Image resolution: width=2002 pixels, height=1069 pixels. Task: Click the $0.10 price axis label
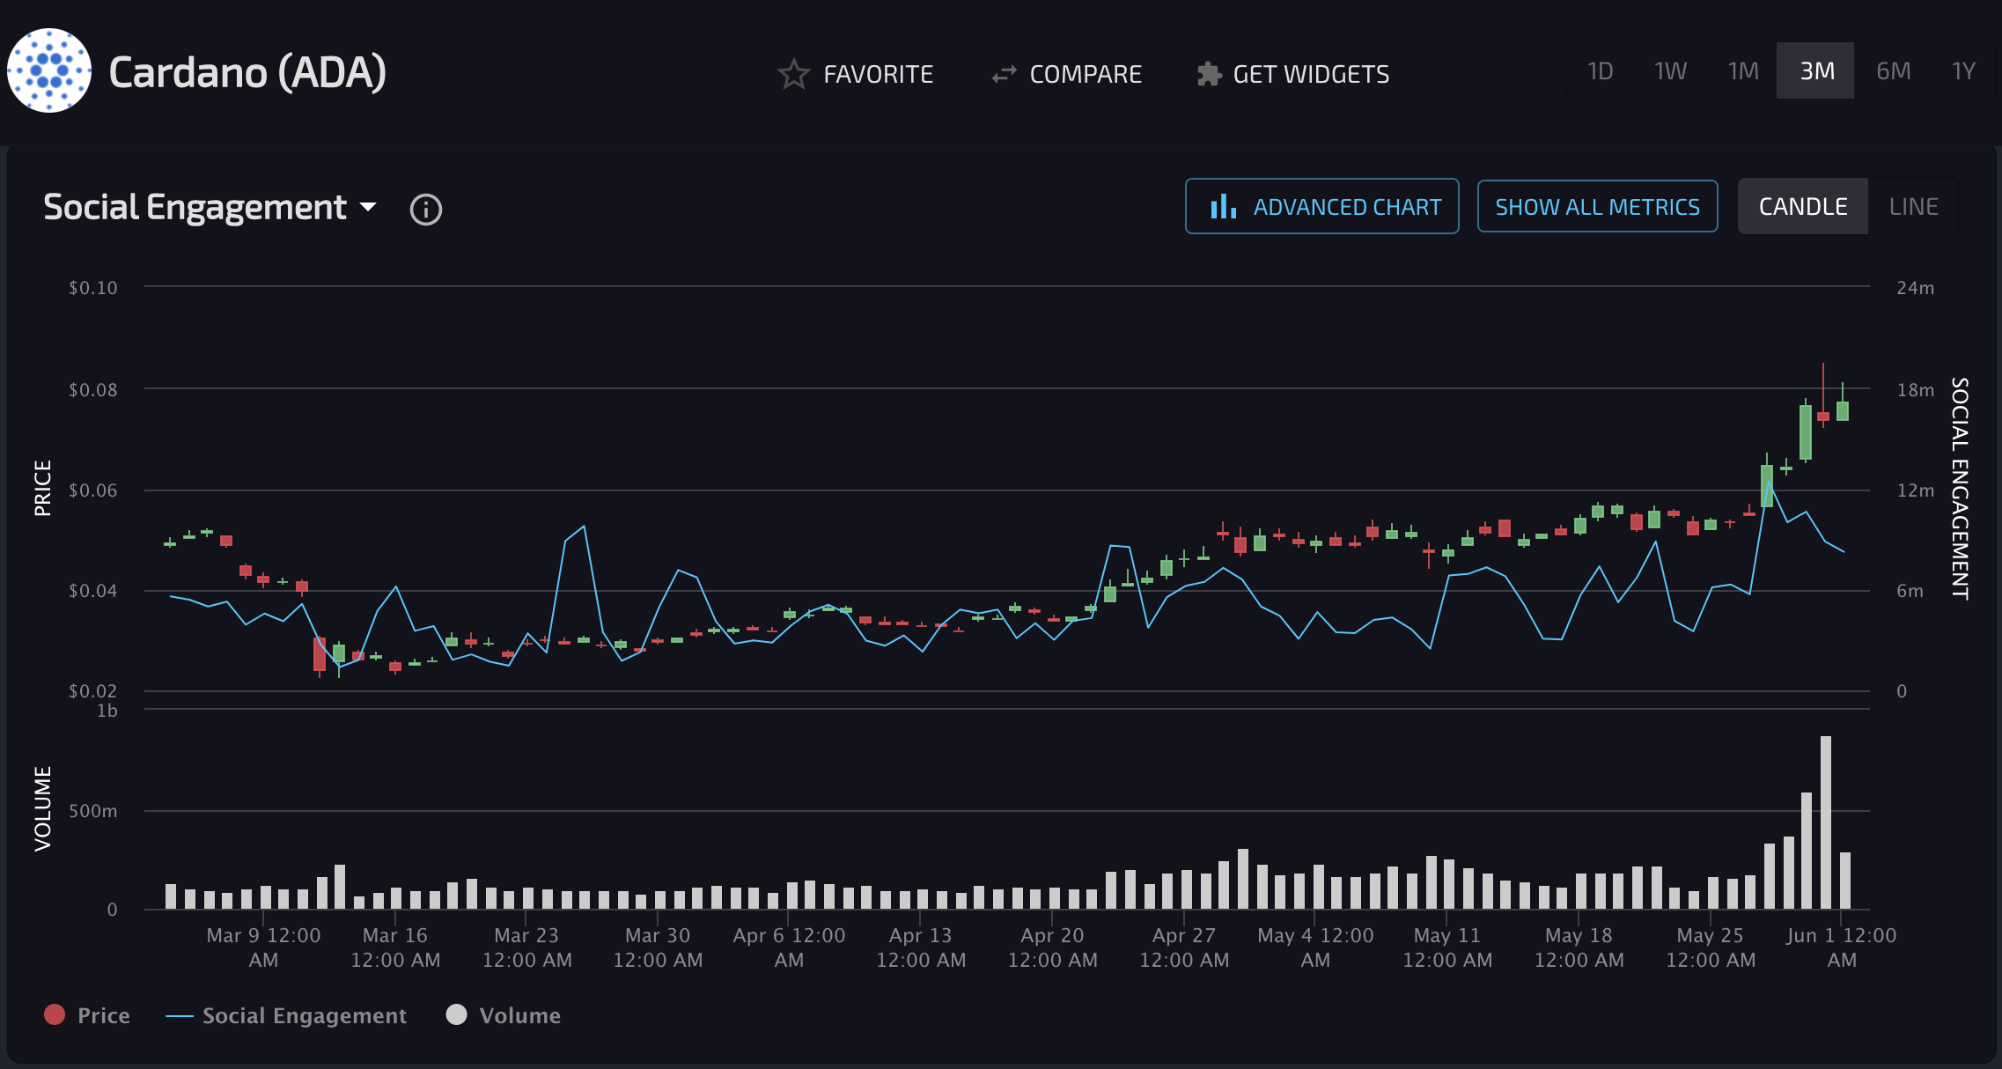click(x=93, y=288)
